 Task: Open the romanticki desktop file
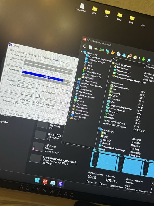[82, 8]
